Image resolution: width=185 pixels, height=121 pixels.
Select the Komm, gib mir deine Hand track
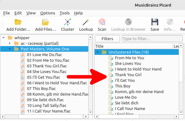[139, 92]
